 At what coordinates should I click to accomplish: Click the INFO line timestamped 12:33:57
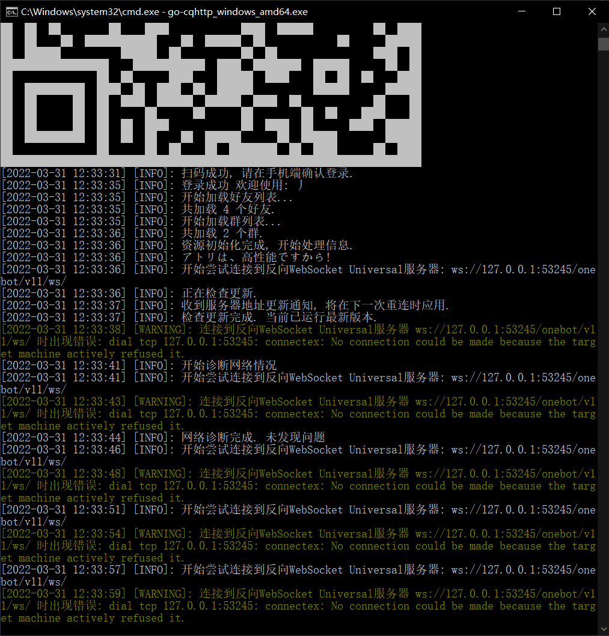[x=298, y=575]
